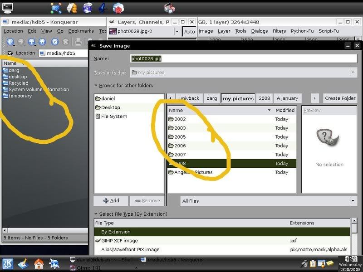Open the image selector dropdown in Layers dialog

click(x=177, y=31)
